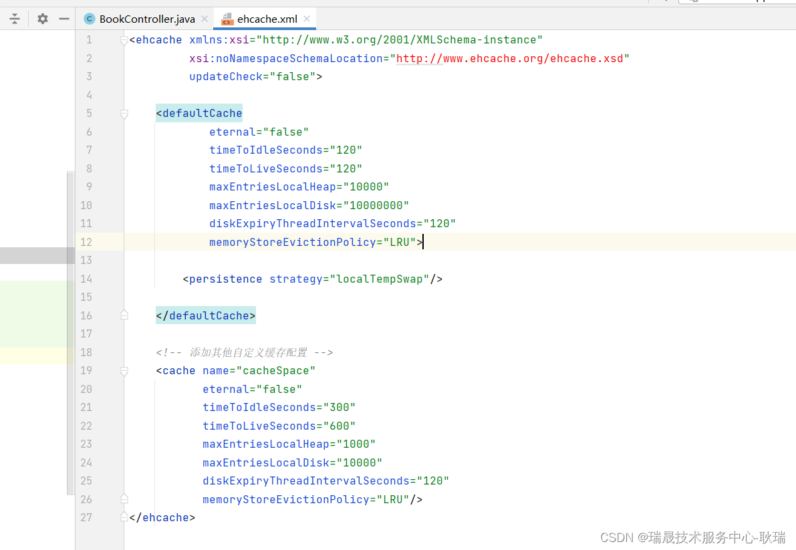Click the sort/filter icon in the left toolbar

point(15,19)
